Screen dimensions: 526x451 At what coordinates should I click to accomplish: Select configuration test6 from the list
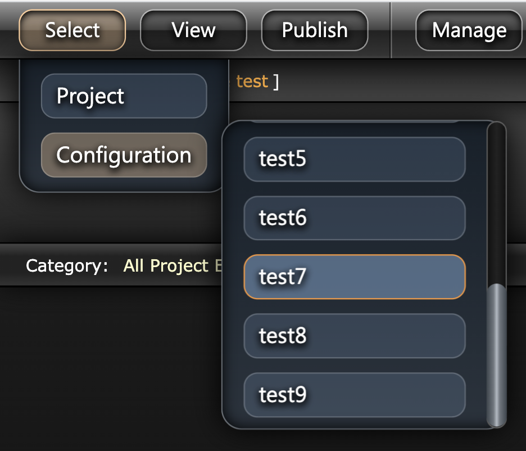coord(353,218)
